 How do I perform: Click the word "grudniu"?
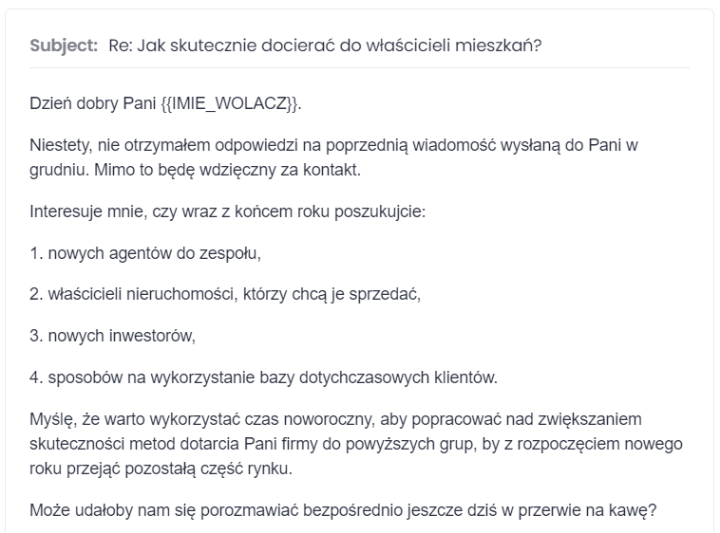pyautogui.click(x=56, y=171)
